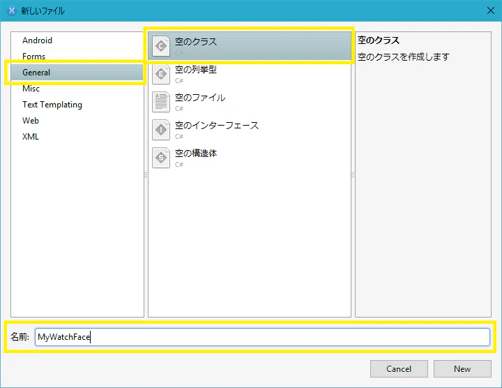The width and height of the screenshot is (502, 388).
Task: Choose the 空のインターフェース template label
Action: tap(216, 126)
